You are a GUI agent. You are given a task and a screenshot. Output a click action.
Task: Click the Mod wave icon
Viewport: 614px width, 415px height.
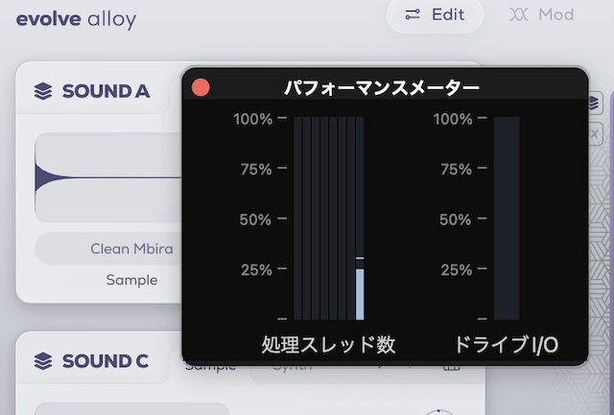[519, 15]
